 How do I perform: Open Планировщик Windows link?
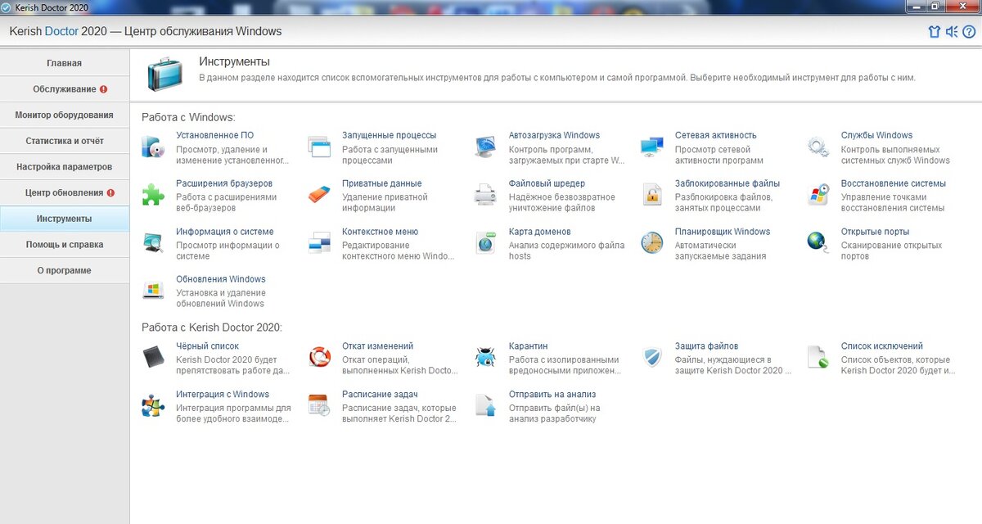(x=723, y=232)
